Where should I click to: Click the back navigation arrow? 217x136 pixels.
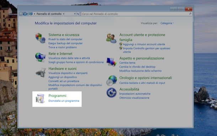[21, 14]
